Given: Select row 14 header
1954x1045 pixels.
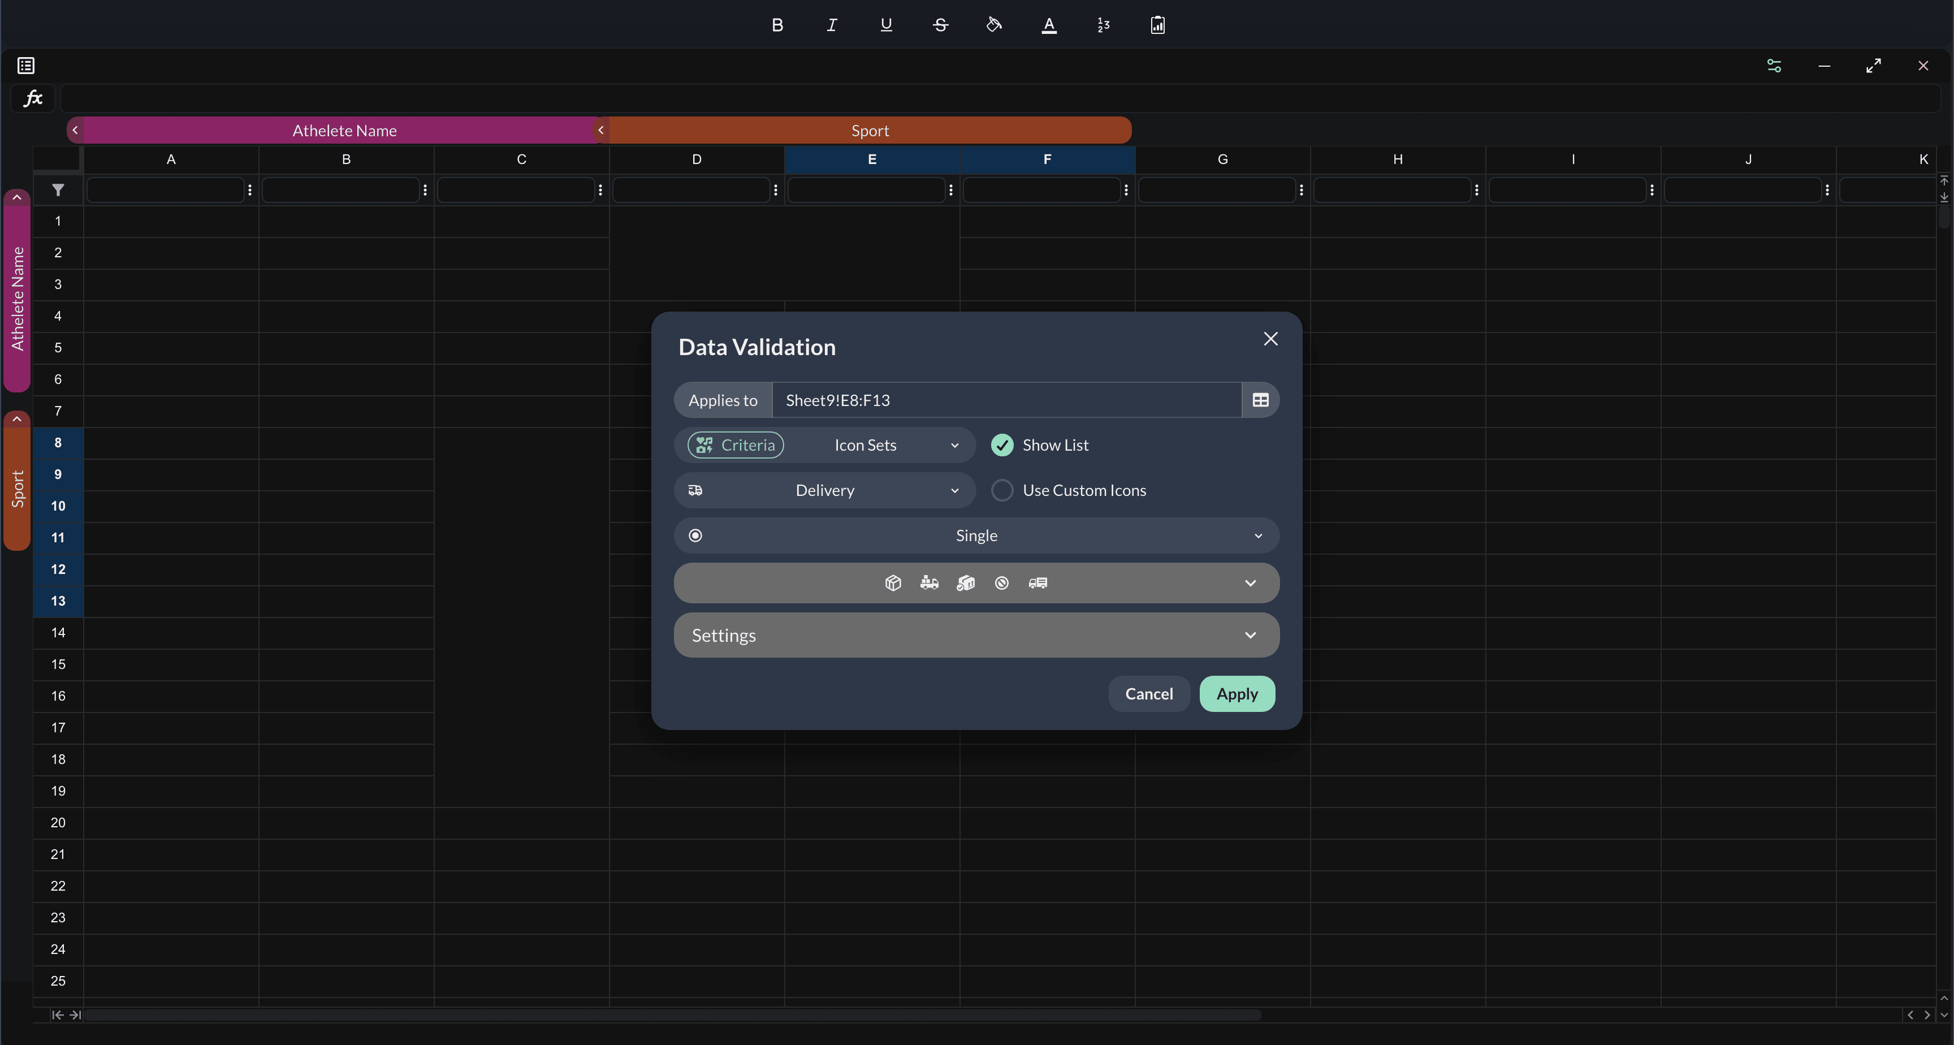Looking at the screenshot, I should click(58, 632).
